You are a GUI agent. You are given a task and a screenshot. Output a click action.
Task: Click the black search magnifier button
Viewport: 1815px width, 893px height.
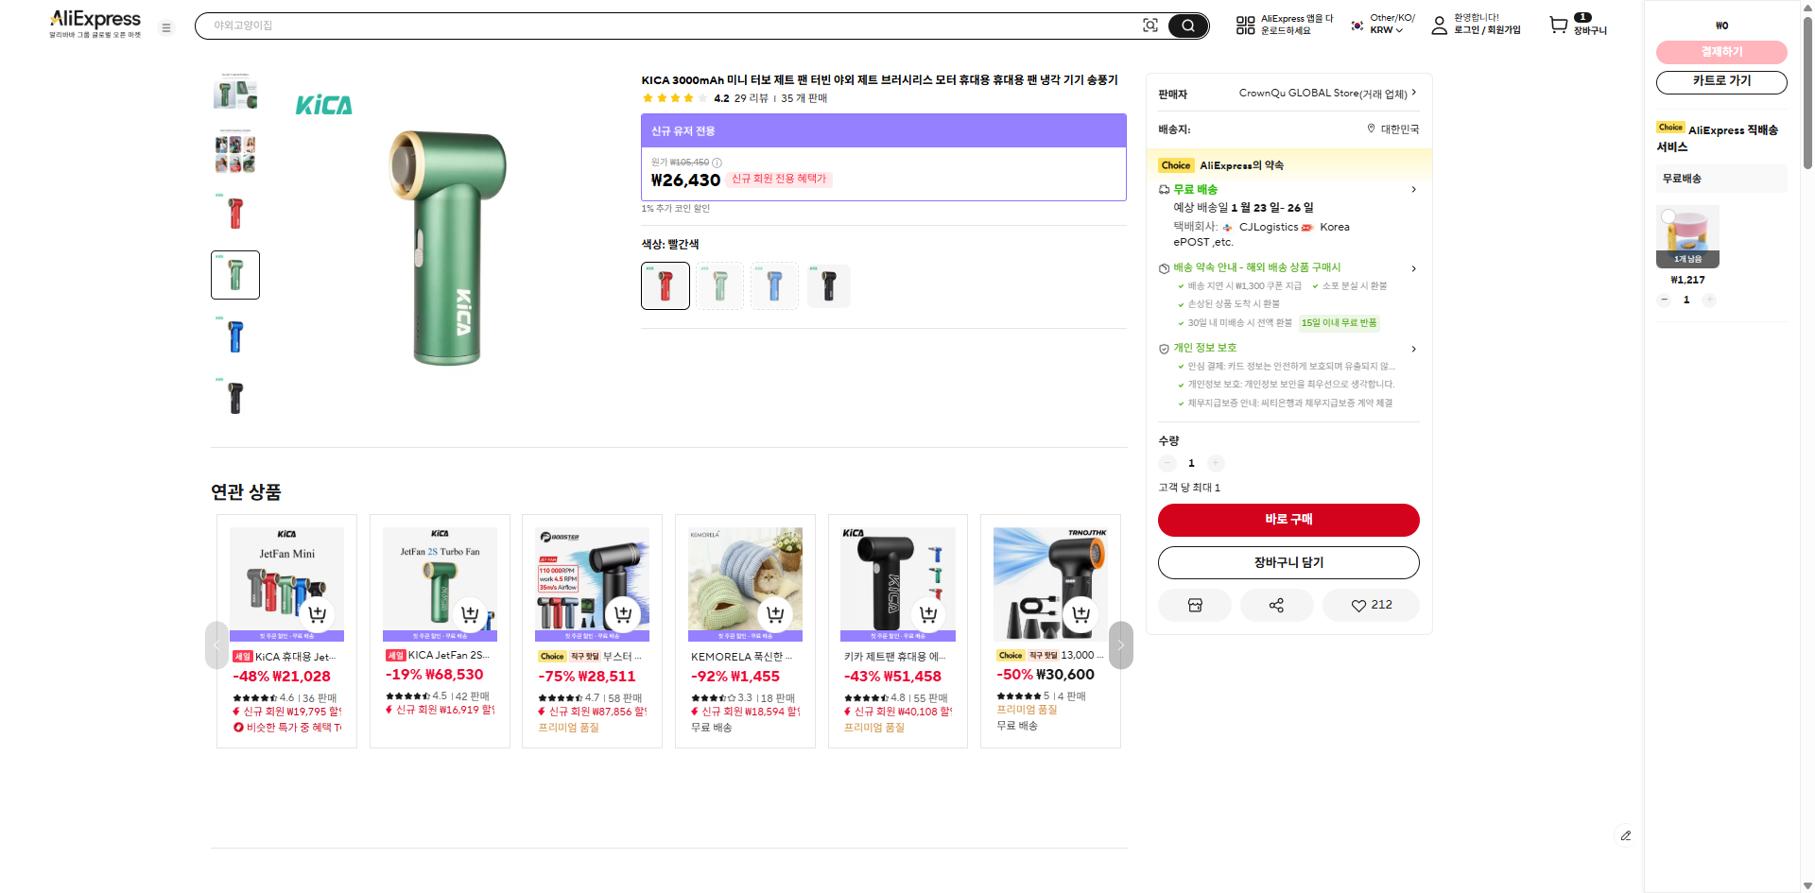[1187, 26]
